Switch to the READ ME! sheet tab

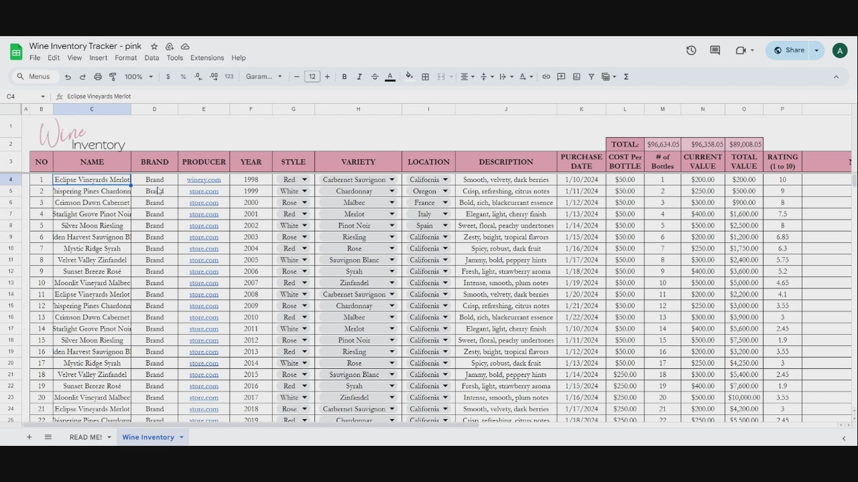click(x=86, y=437)
